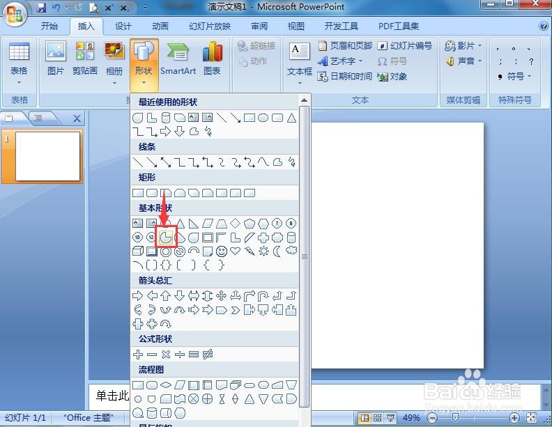The height and width of the screenshot is (427, 552).
Task: Select the cross shape in basic shapes
Action: click(x=263, y=238)
